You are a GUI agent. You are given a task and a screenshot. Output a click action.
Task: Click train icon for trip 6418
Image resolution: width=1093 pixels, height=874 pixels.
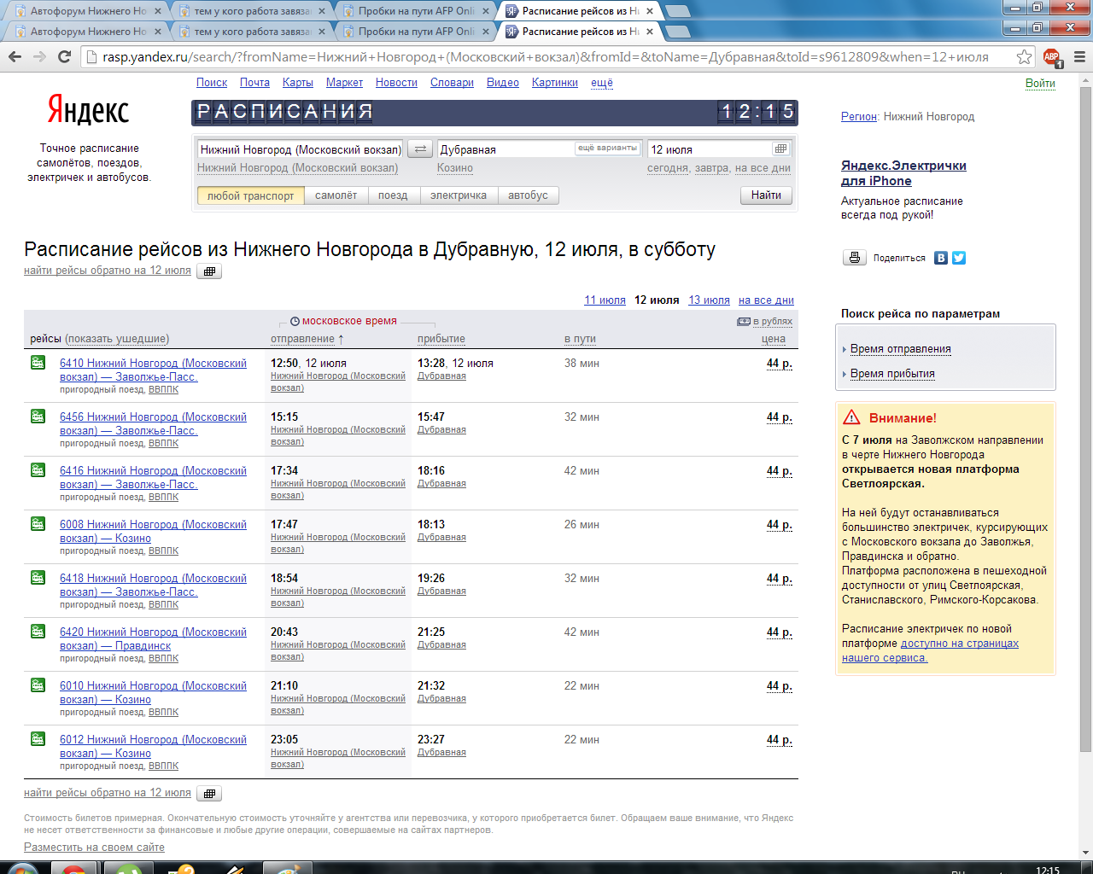pos(38,578)
